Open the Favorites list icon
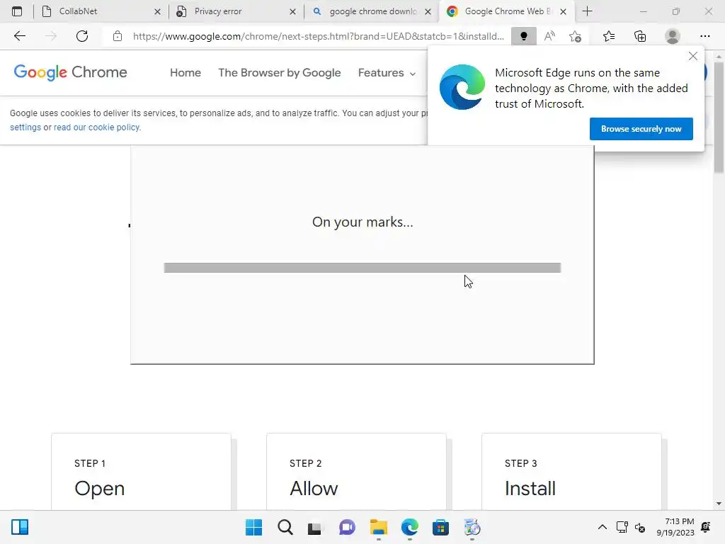 pyautogui.click(x=609, y=36)
